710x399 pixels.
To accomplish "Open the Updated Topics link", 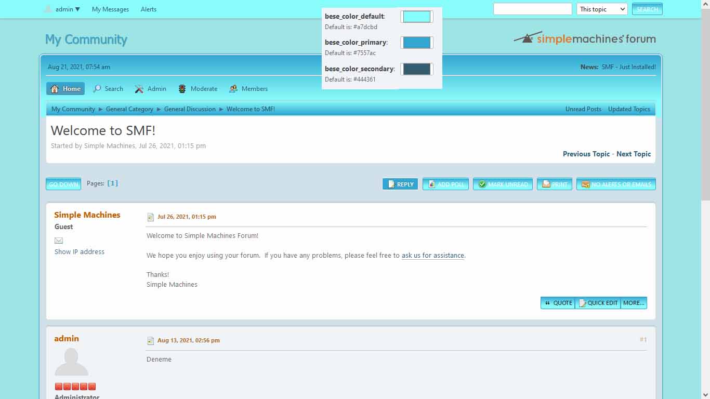I will pyautogui.click(x=629, y=109).
